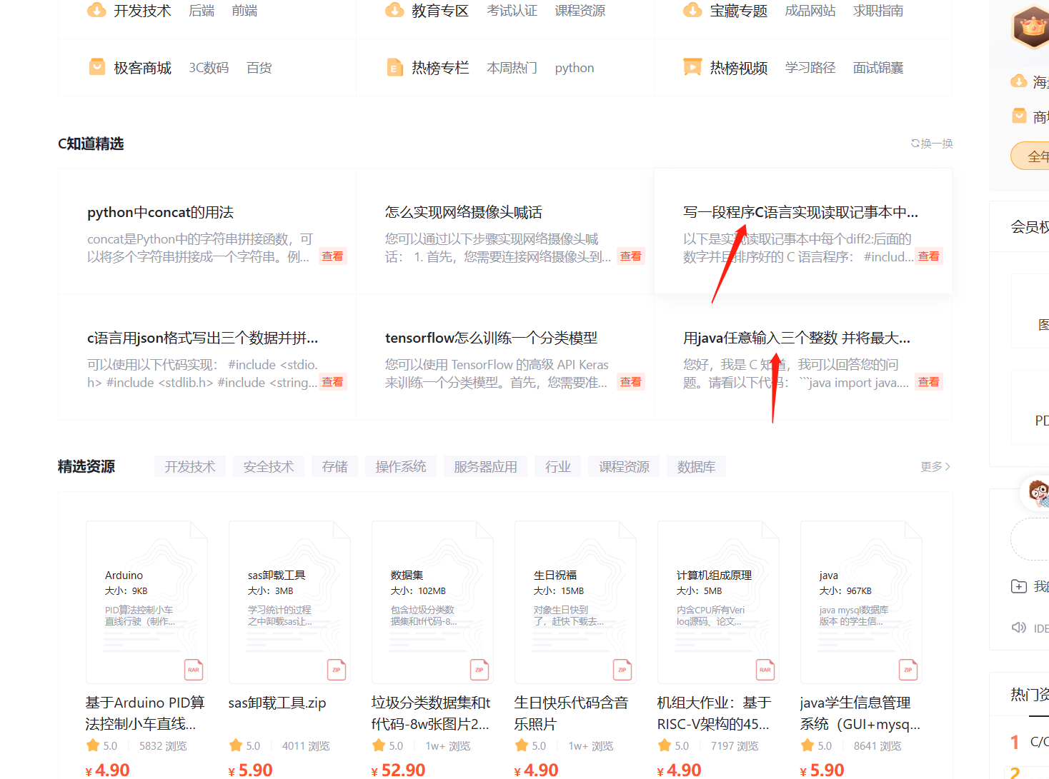Refresh C知道精选 with the 换一换 icon

coord(915,144)
